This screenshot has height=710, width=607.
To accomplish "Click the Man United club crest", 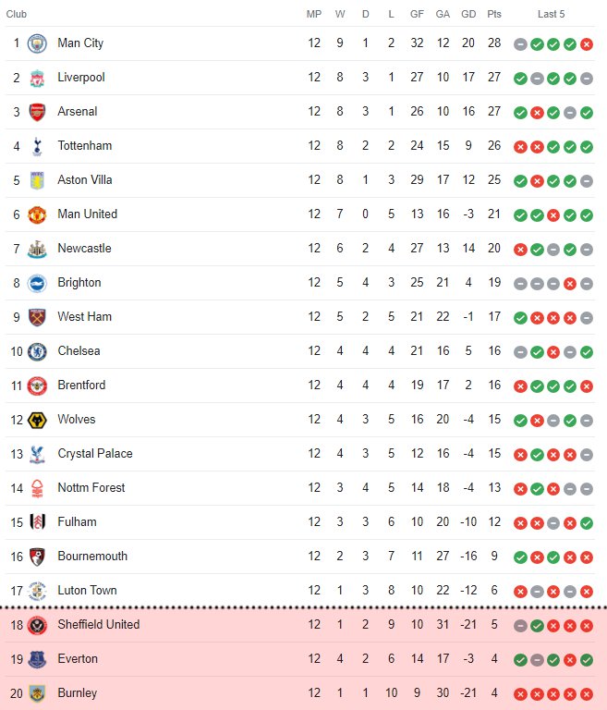I will 37,214.
